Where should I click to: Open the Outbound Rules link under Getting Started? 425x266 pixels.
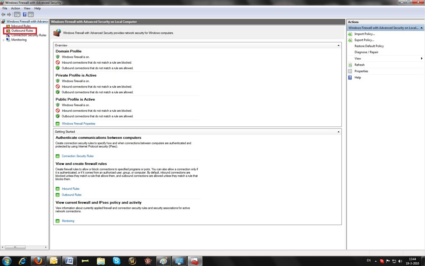71,195
